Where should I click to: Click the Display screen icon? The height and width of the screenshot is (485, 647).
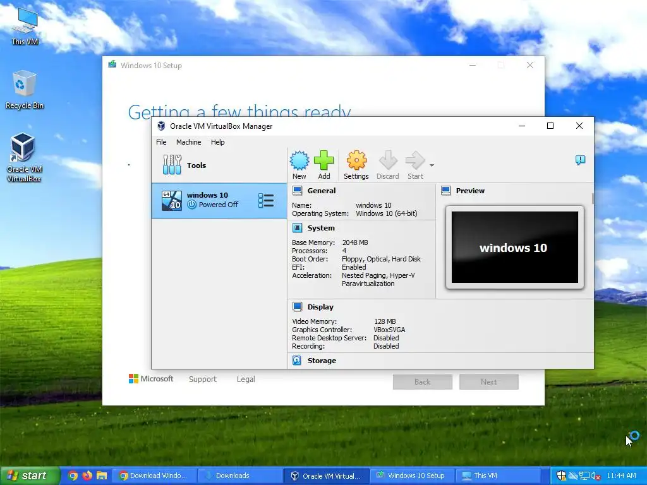pyautogui.click(x=297, y=306)
